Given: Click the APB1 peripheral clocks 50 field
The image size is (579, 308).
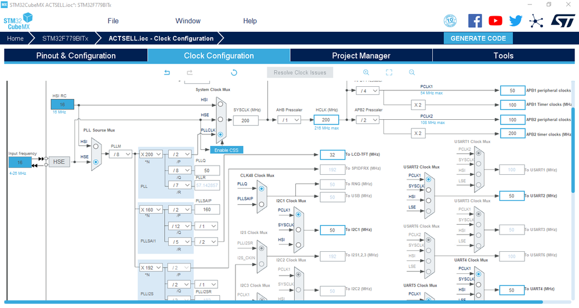Looking at the screenshot, I should point(512,91).
